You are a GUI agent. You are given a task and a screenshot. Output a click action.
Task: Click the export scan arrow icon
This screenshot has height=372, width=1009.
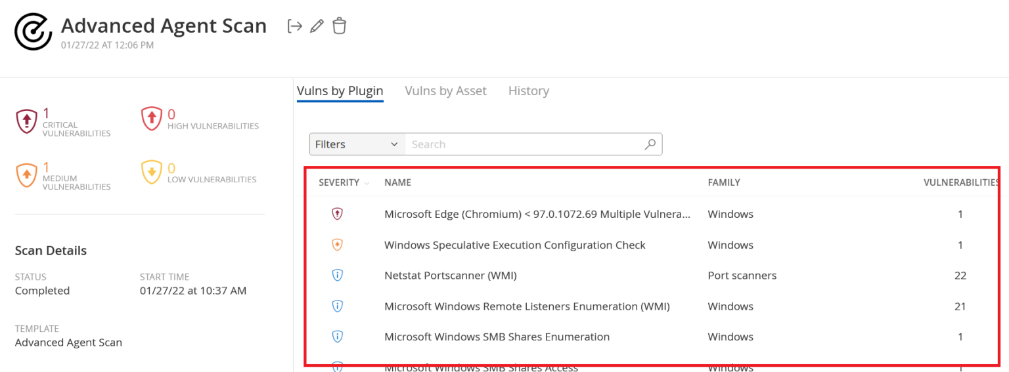[295, 26]
